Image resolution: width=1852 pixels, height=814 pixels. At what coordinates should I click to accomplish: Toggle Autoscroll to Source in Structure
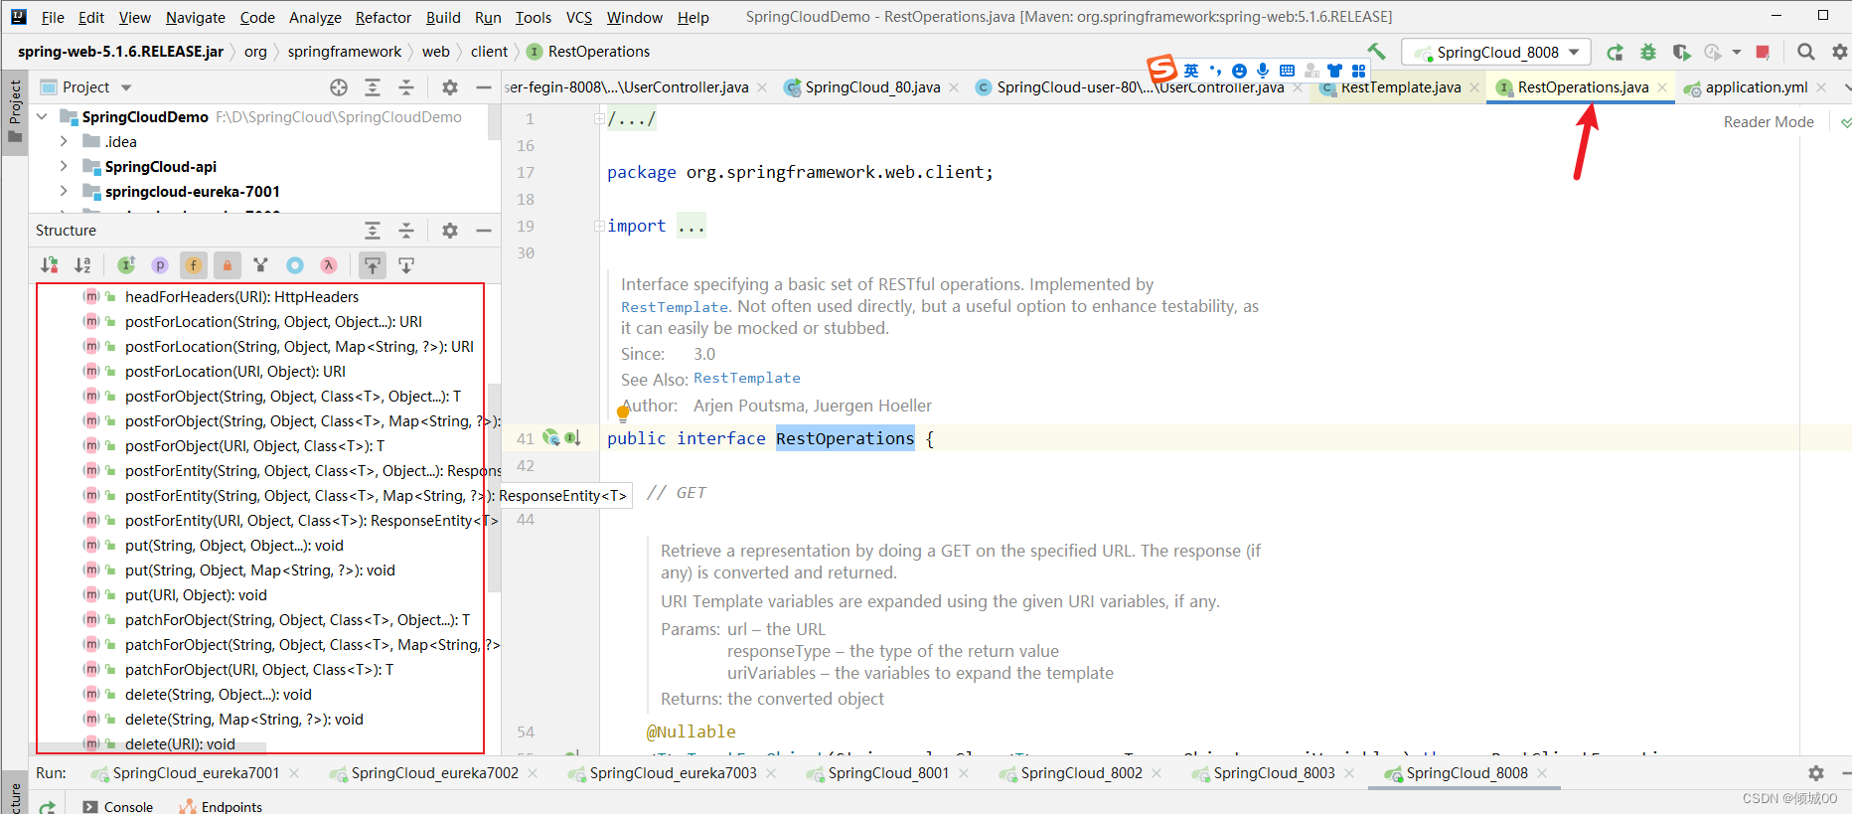coord(373,265)
